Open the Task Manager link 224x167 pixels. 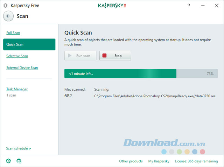coord(17,89)
